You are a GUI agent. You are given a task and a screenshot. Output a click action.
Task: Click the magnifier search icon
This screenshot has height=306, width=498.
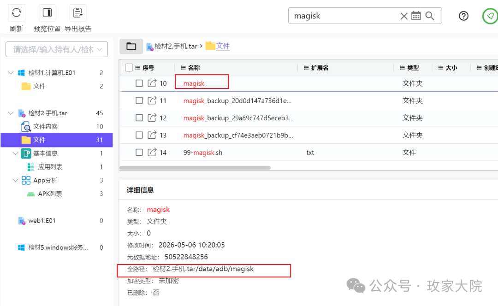click(430, 16)
